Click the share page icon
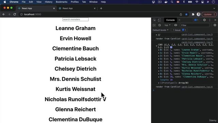Screen dimensions: 218x123 click(x=181, y=14)
